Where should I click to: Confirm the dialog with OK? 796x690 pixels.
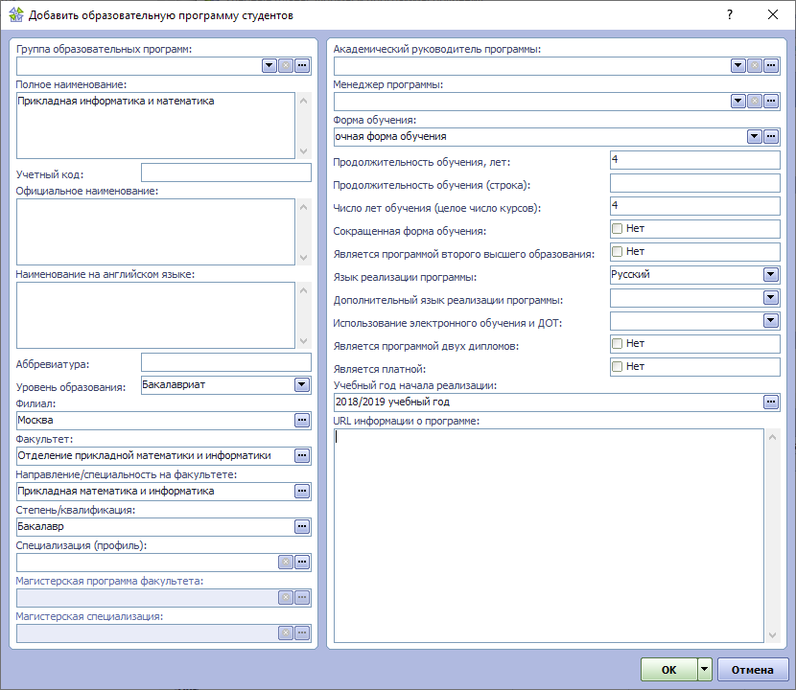[669, 669]
